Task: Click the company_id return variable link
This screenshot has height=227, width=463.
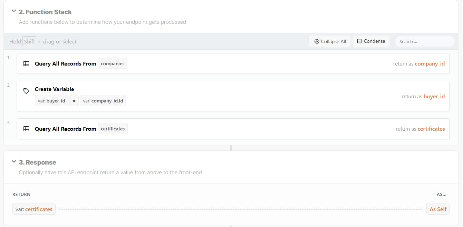Action: 430,63
